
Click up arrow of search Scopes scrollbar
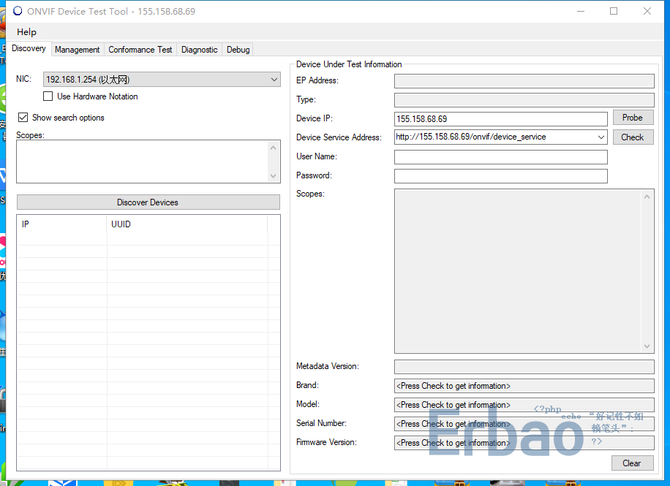[274, 148]
